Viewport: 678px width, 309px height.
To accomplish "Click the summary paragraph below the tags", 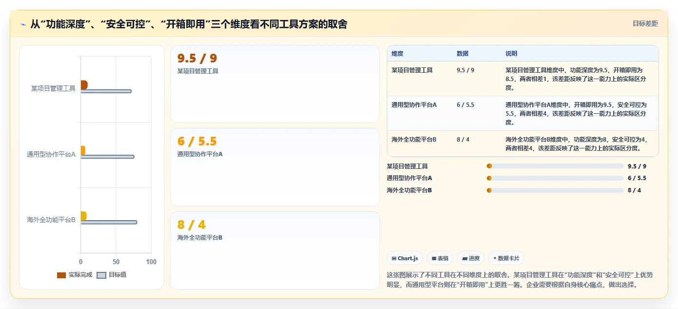I will 519,280.
